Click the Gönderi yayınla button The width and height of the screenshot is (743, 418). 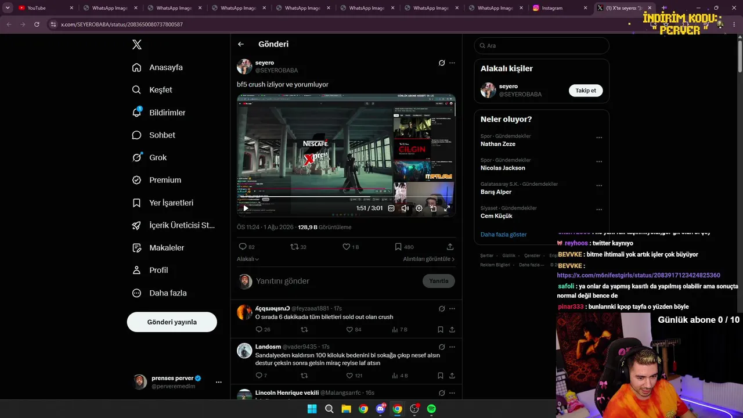click(x=172, y=322)
